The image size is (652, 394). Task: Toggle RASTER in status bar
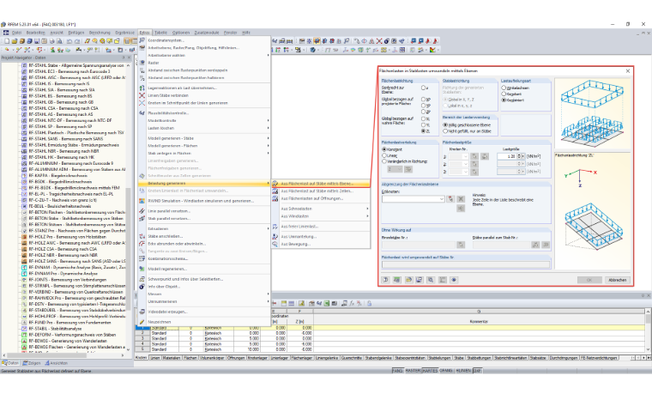(413, 370)
